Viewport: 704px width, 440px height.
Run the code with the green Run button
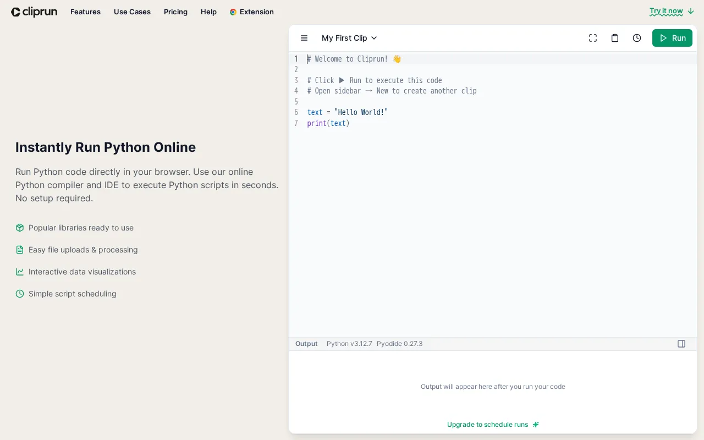[672, 38]
